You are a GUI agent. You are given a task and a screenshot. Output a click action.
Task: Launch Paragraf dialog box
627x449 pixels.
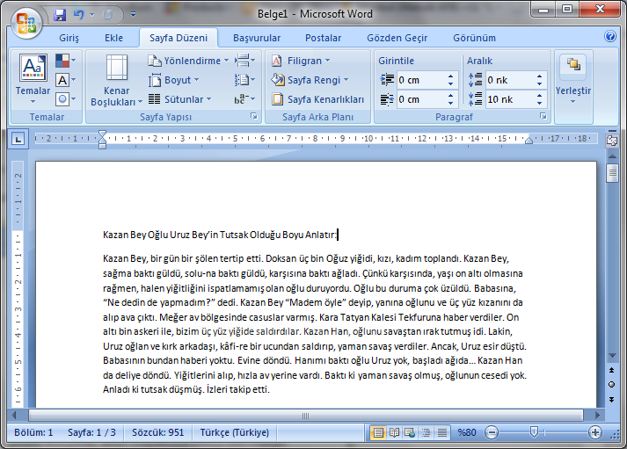coord(543,116)
